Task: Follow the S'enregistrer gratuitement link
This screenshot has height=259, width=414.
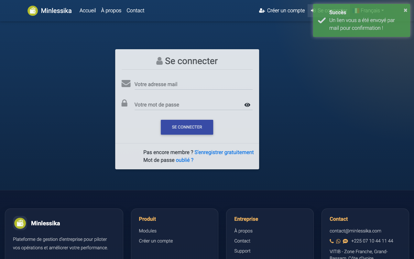Action: 224,152
